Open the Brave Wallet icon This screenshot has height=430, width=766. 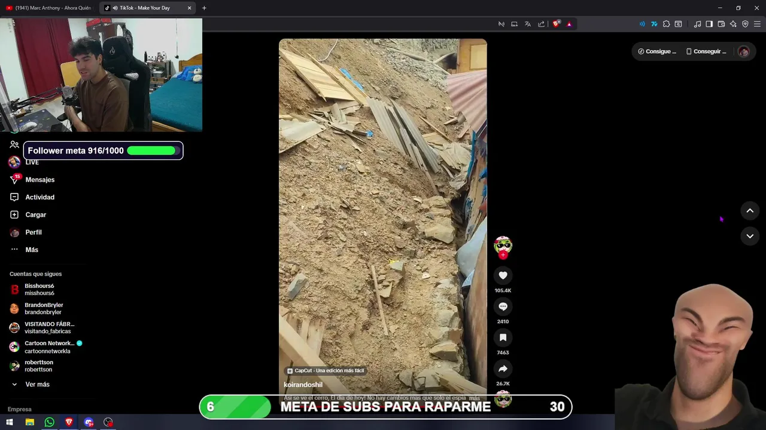click(x=721, y=24)
